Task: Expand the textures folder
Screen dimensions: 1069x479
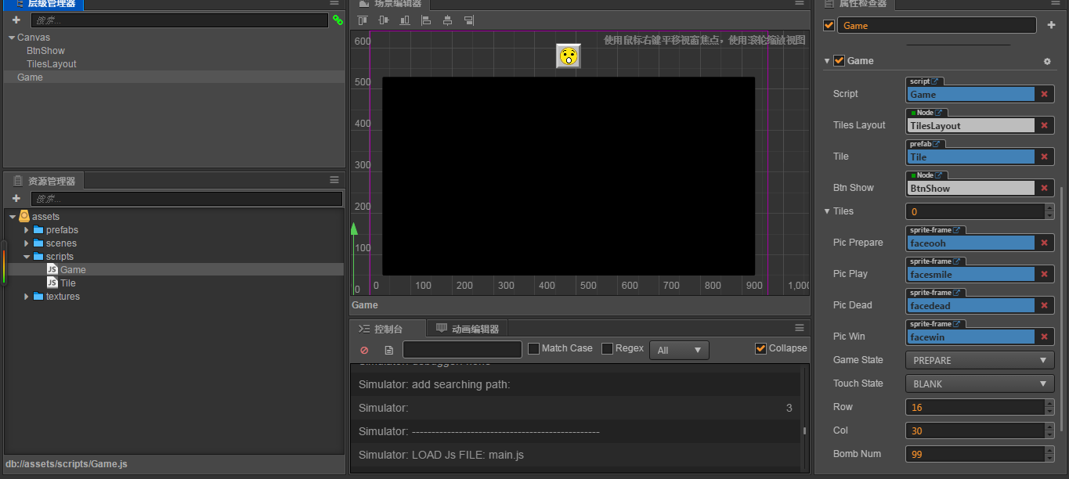Action: click(x=26, y=297)
